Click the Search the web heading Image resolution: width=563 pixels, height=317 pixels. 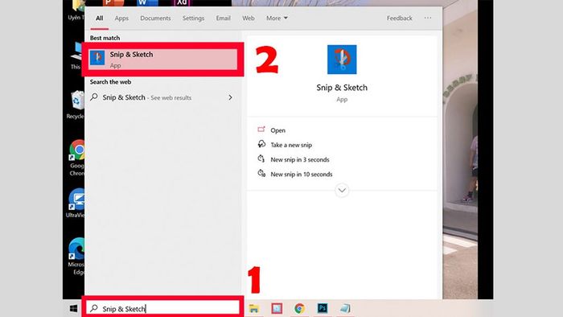point(110,82)
